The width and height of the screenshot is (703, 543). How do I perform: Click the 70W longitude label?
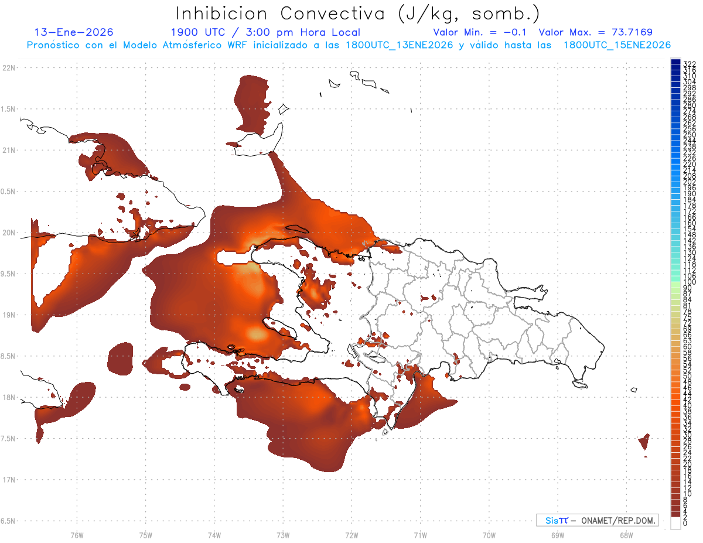click(489, 535)
